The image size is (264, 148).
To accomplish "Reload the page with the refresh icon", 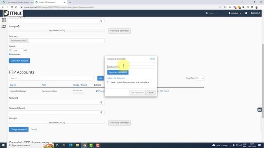I will tap(12, 7).
